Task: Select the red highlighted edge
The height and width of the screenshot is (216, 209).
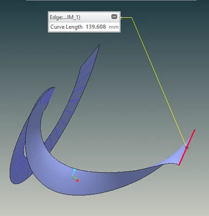Action: click(x=187, y=147)
